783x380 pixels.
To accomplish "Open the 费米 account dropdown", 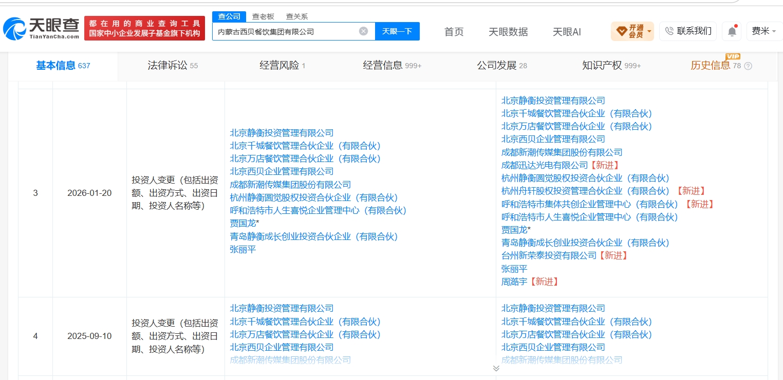I will point(763,31).
